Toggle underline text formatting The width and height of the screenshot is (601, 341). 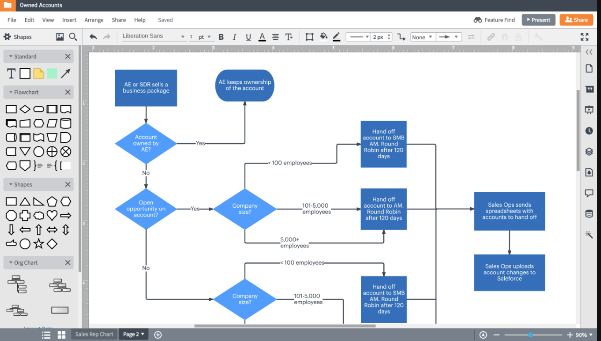pyautogui.click(x=248, y=37)
